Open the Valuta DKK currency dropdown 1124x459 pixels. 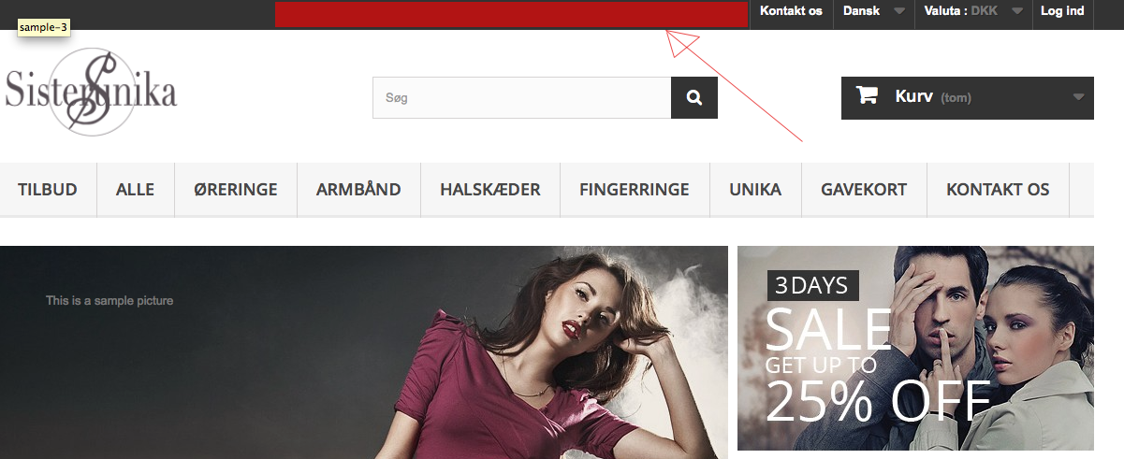click(973, 12)
